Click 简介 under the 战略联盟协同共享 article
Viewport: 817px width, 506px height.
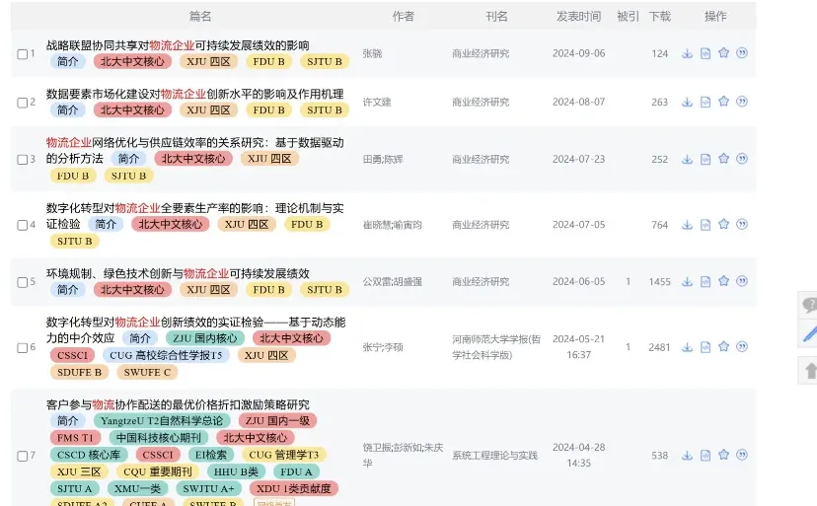(x=68, y=61)
